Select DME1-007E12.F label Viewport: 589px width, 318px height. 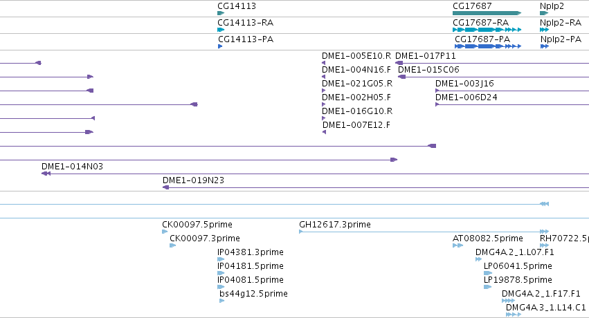tap(356, 125)
